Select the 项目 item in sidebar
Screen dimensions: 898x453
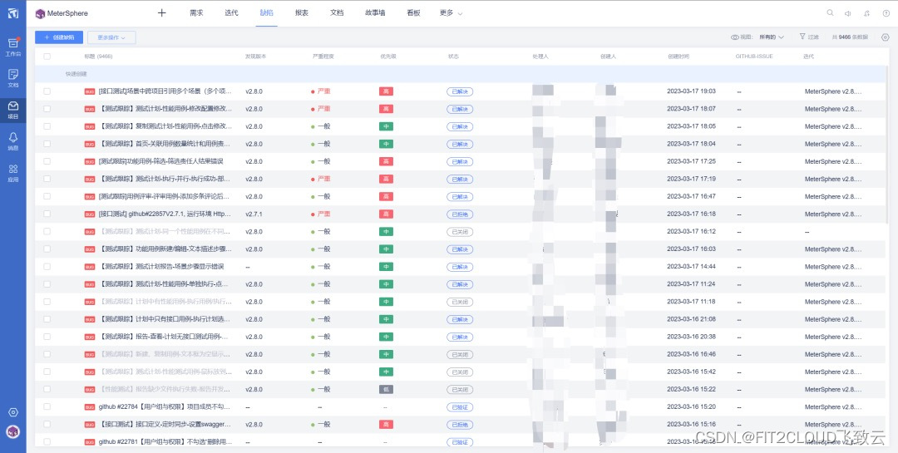(x=13, y=110)
